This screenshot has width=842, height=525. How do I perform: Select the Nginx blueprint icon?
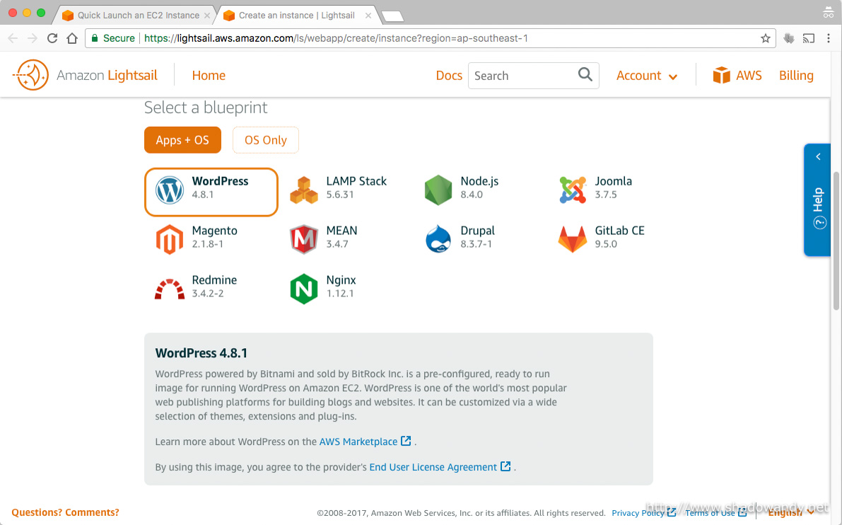304,289
